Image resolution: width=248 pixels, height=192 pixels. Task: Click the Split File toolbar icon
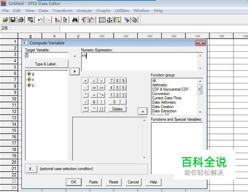coord(102,20)
